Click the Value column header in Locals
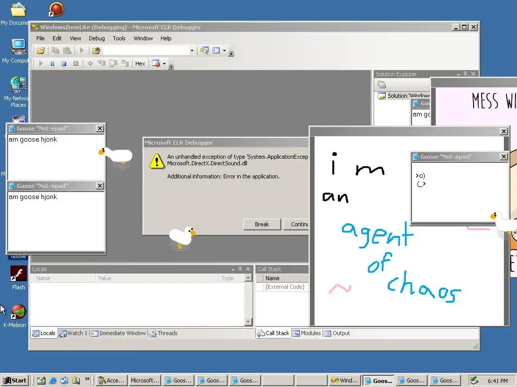The height and width of the screenshot is (387, 517). coord(157,278)
